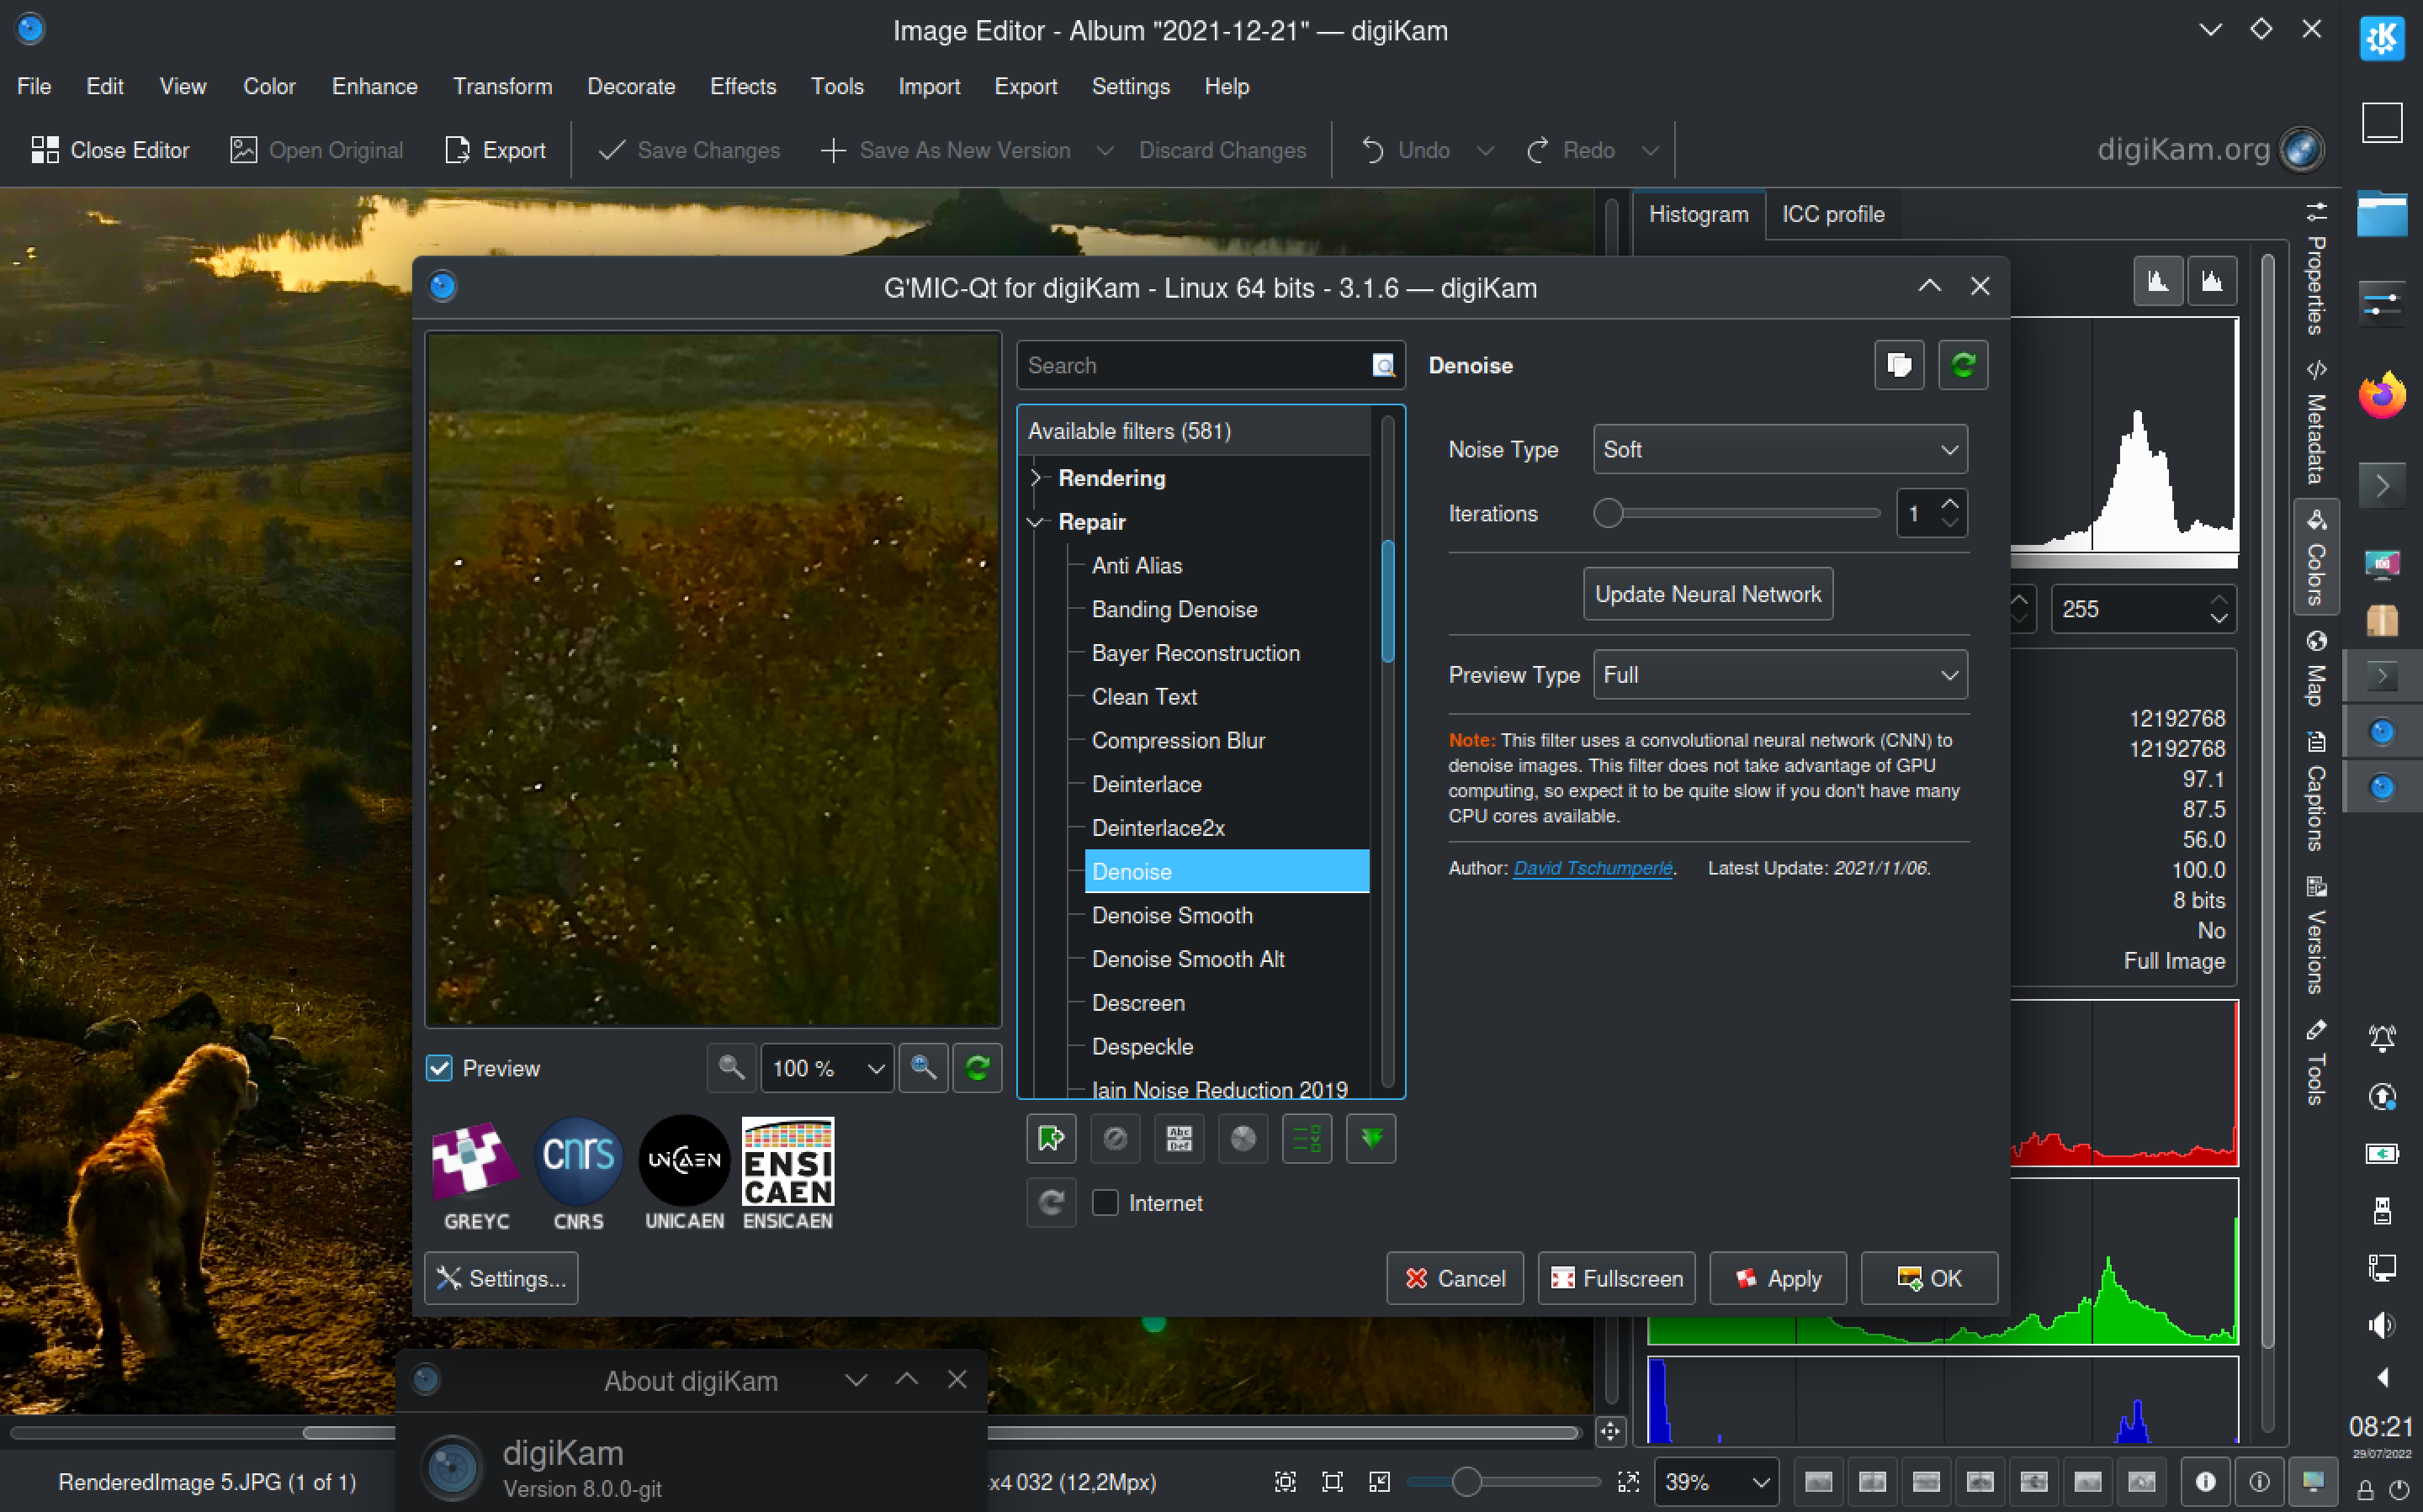Viewport: 2423px width, 1512px height.
Task: Click the Update Neural Network button
Action: tap(1709, 594)
